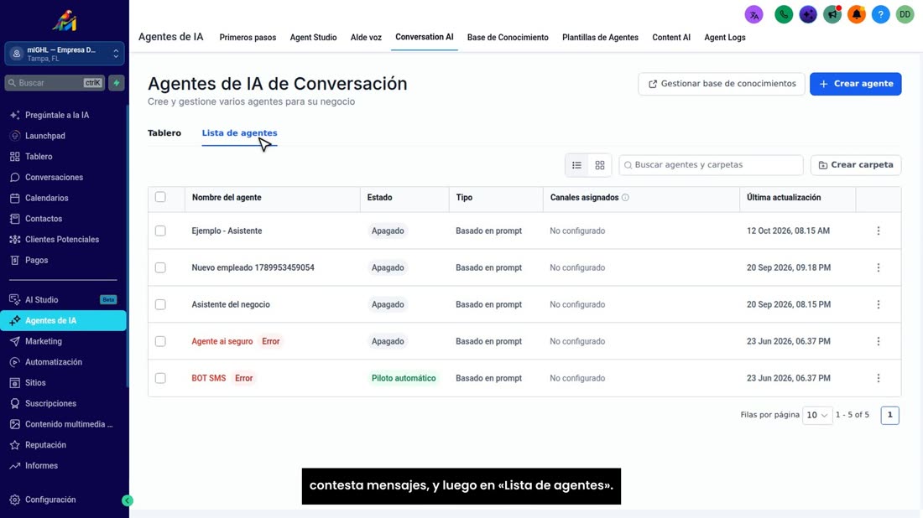The image size is (923, 518).
Task: Open the blue help question mark icon
Action: coord(880,15)
